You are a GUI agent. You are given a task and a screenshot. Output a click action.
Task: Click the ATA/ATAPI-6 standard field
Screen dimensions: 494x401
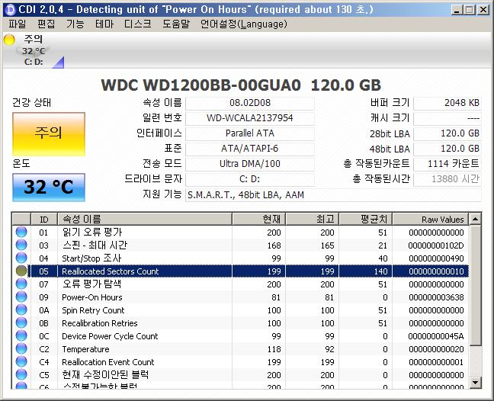click(x=250, y=149)
